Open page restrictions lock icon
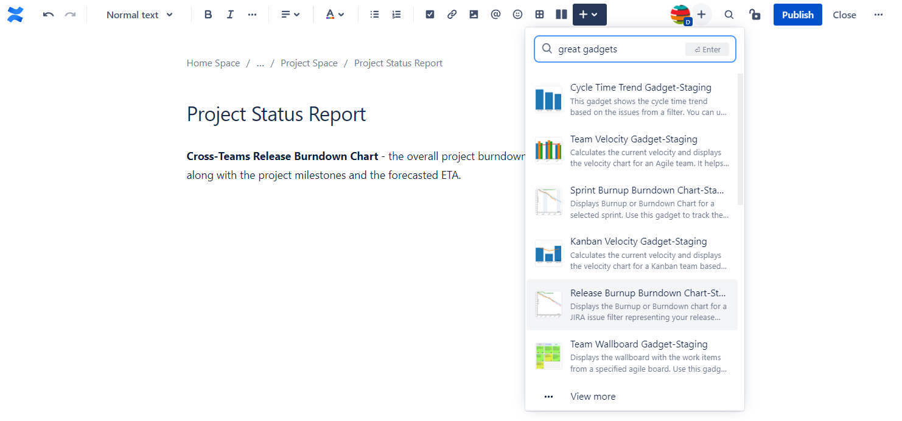The width and height of the screenshot is (902, 421). 755,15
